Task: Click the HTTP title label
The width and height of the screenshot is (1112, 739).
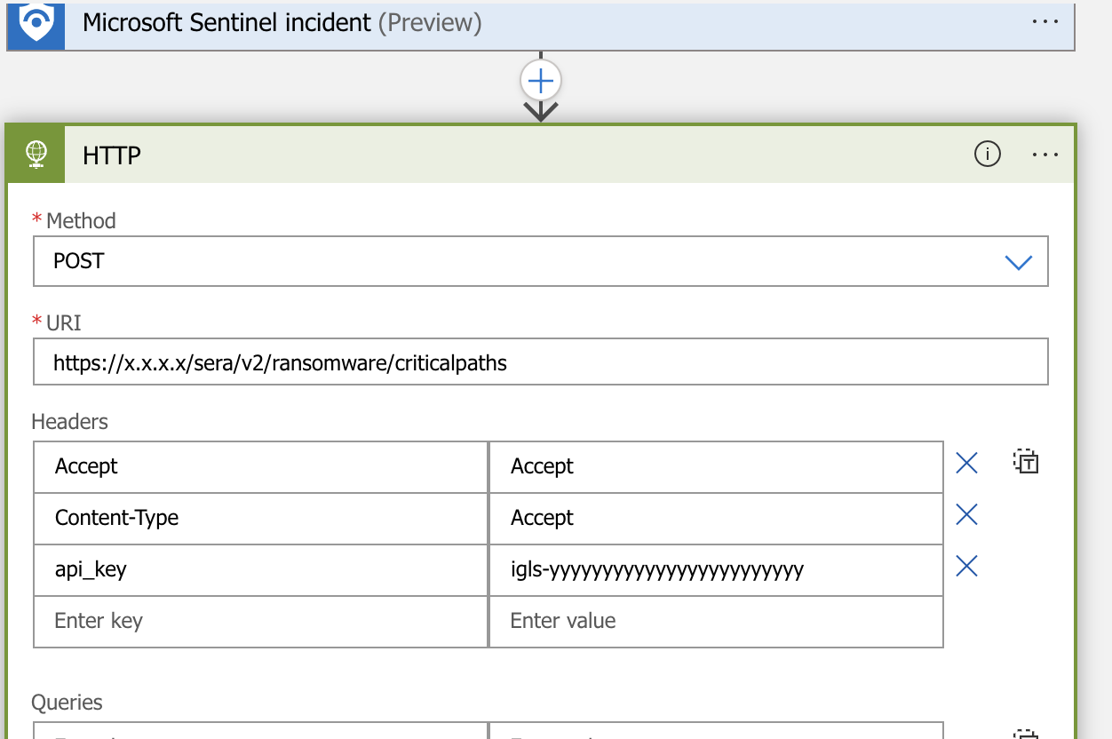Action: [111, 155]
